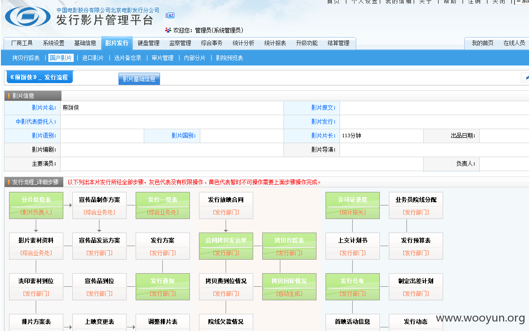
Task: Open the 首映活动信息 step
Action: (353, 322)
